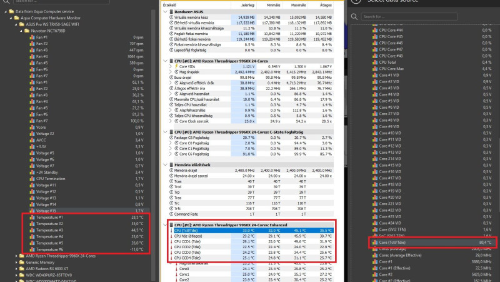Click the clock icon beside Busz órajel
Screen dimensions: 500x282
pos(171,77)
